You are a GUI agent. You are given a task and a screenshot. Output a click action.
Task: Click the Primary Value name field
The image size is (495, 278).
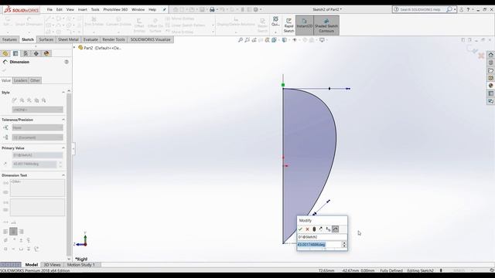(x=38, y=155)
